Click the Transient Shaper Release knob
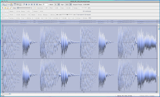 tap(49, 15)
